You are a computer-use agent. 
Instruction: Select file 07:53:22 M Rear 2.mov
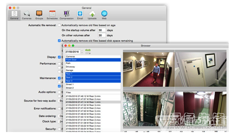point(93,126)
